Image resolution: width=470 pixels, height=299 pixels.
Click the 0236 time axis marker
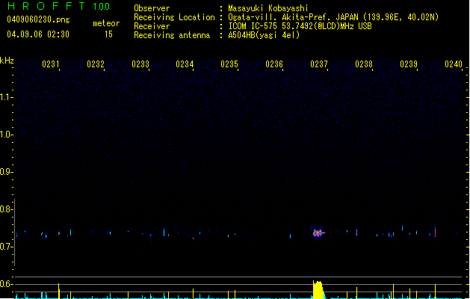point(274,64)
